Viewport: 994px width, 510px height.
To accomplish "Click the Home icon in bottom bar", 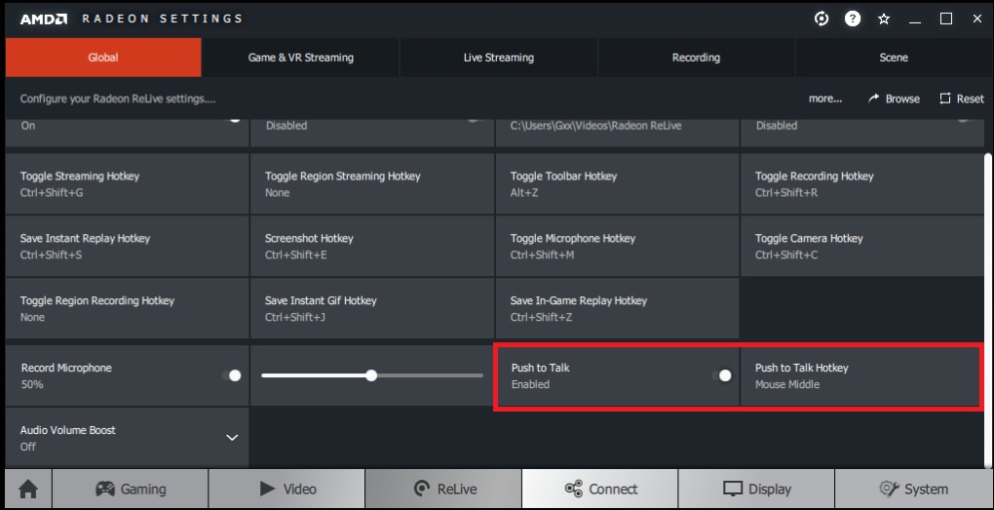I will pyautogui.click(x=27, y=490).
